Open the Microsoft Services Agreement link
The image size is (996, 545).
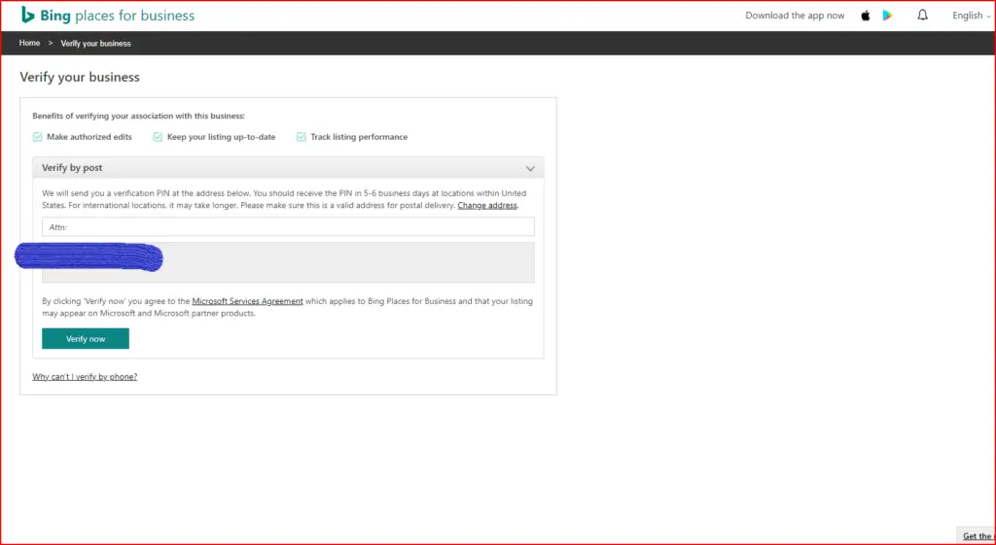click(x=248, y=301)
